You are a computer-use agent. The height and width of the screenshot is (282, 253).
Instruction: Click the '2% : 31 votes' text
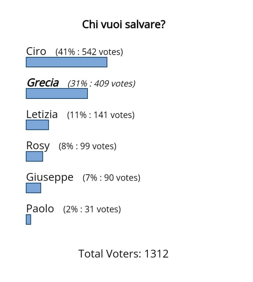(92, 209)
